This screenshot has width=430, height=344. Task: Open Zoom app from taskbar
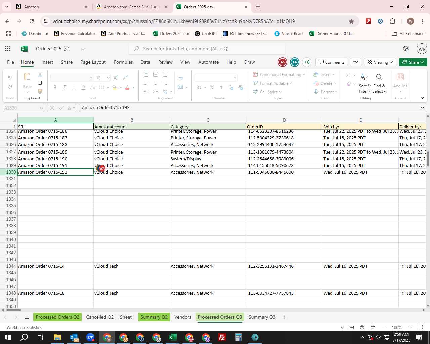point(90,337)
